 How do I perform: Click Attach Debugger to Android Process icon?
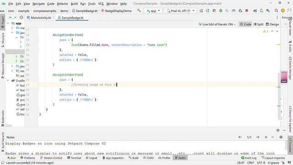pyautogui.click(x=240, y=11)
